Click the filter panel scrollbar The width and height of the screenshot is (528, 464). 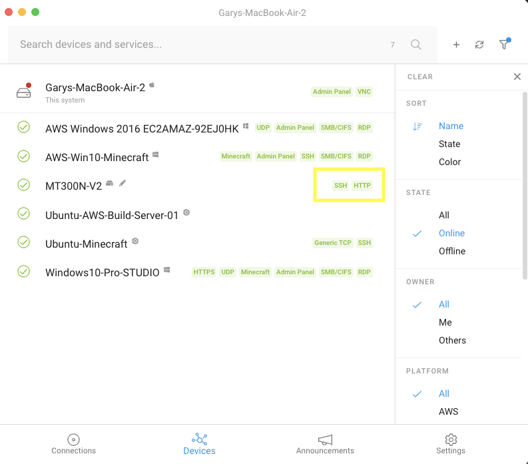click(525, 185)
